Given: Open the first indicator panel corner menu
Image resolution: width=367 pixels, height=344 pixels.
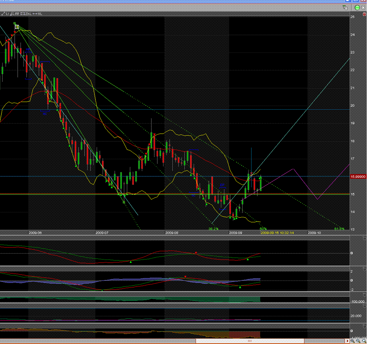Looking at the screenshot, I should click(x=364, y=239).
